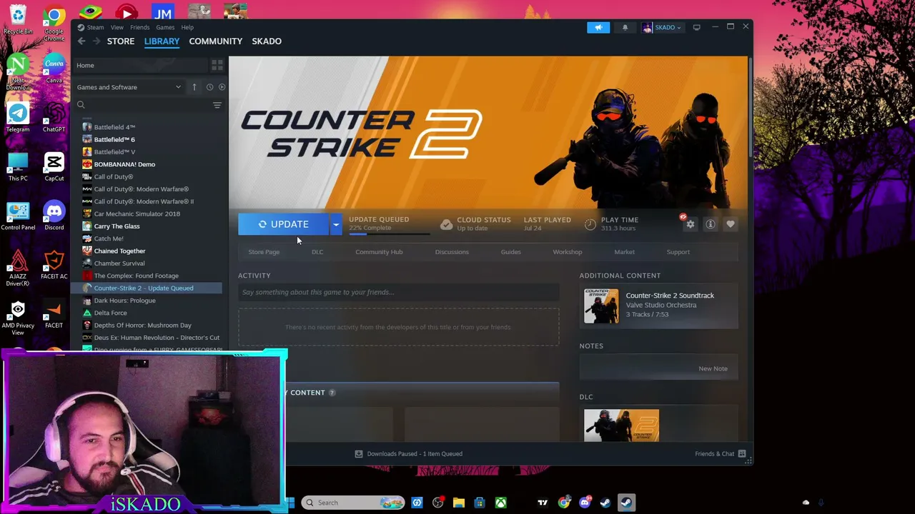Click the downloads status icon at bottom
915x514 pixels.
click(359, 454)
